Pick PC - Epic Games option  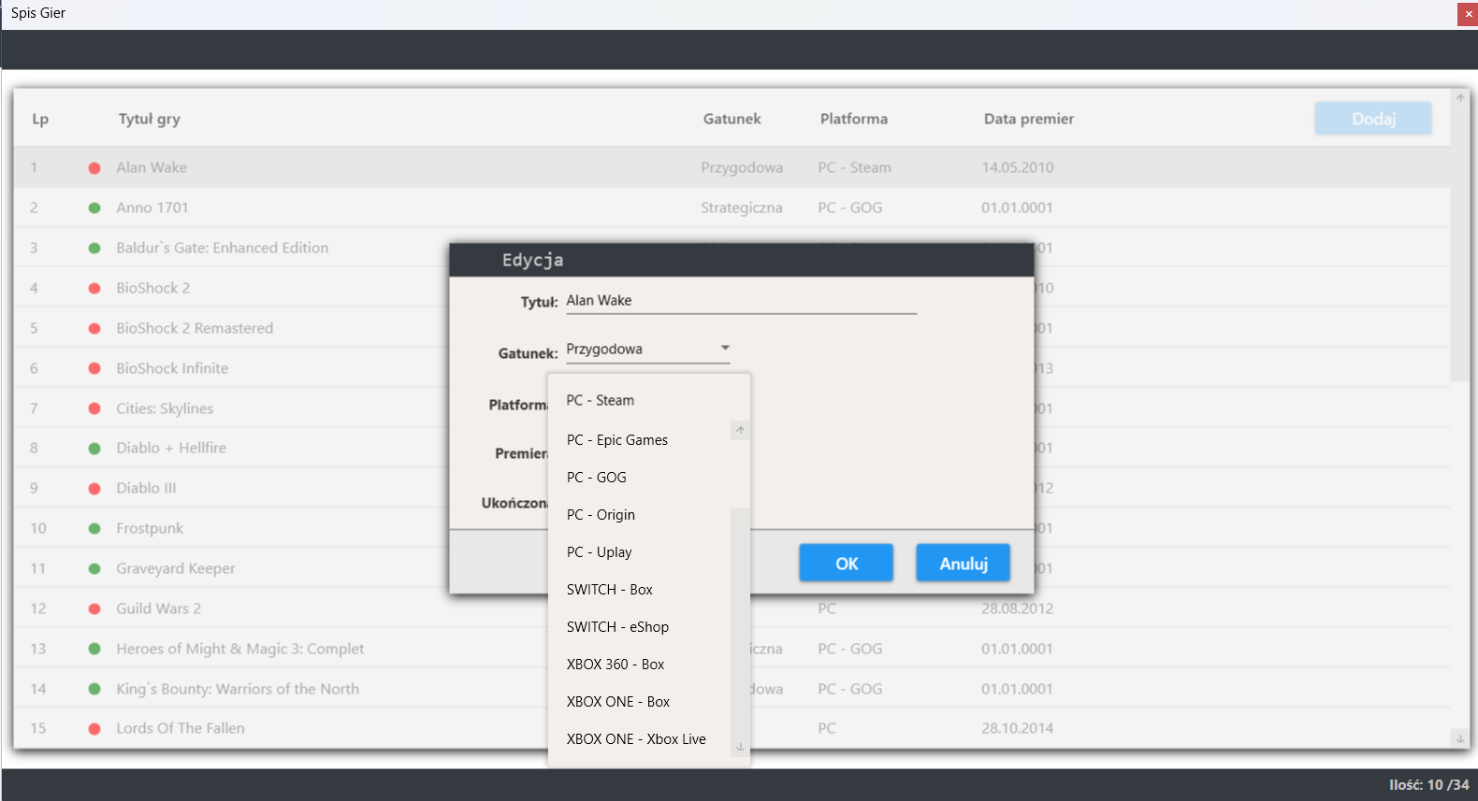click(617, 440)
